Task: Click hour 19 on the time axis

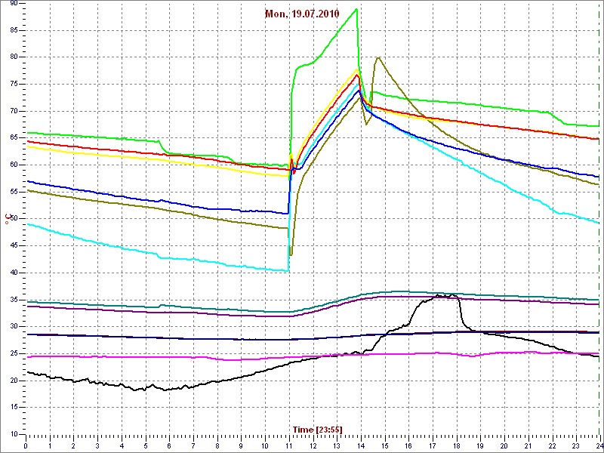Action: (479, 445)
